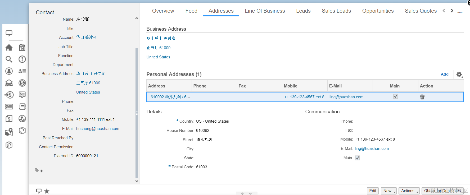Switch to the Feed tab

pos(191,11)
